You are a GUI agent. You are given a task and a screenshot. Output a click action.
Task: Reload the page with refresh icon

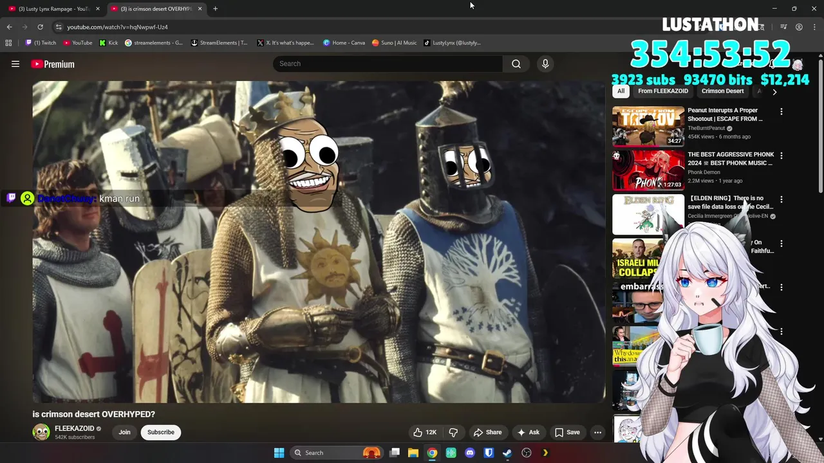(x=40, y=27)
